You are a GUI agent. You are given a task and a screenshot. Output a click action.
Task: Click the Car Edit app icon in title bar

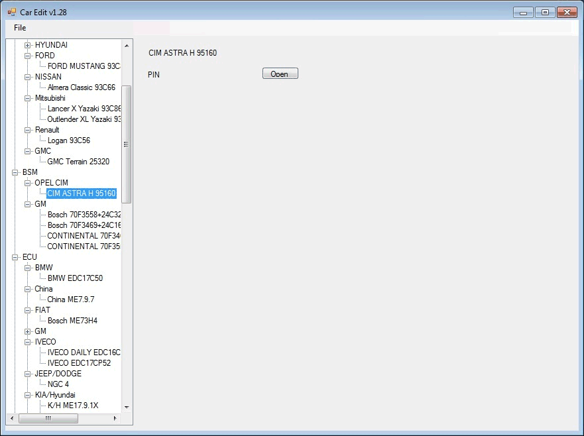[12, 12]
